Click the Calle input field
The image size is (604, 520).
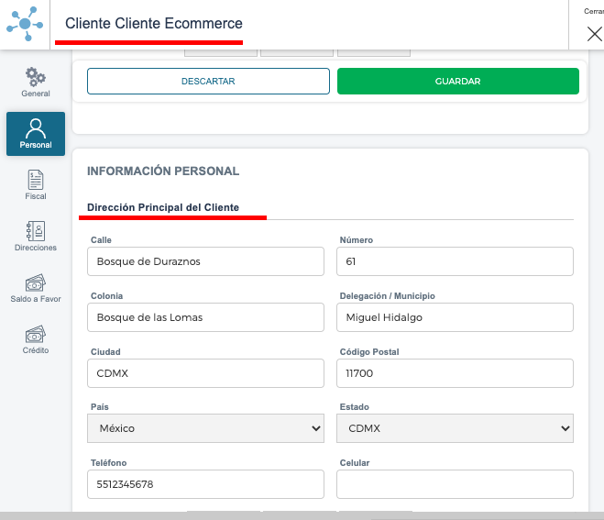(205, 261)
